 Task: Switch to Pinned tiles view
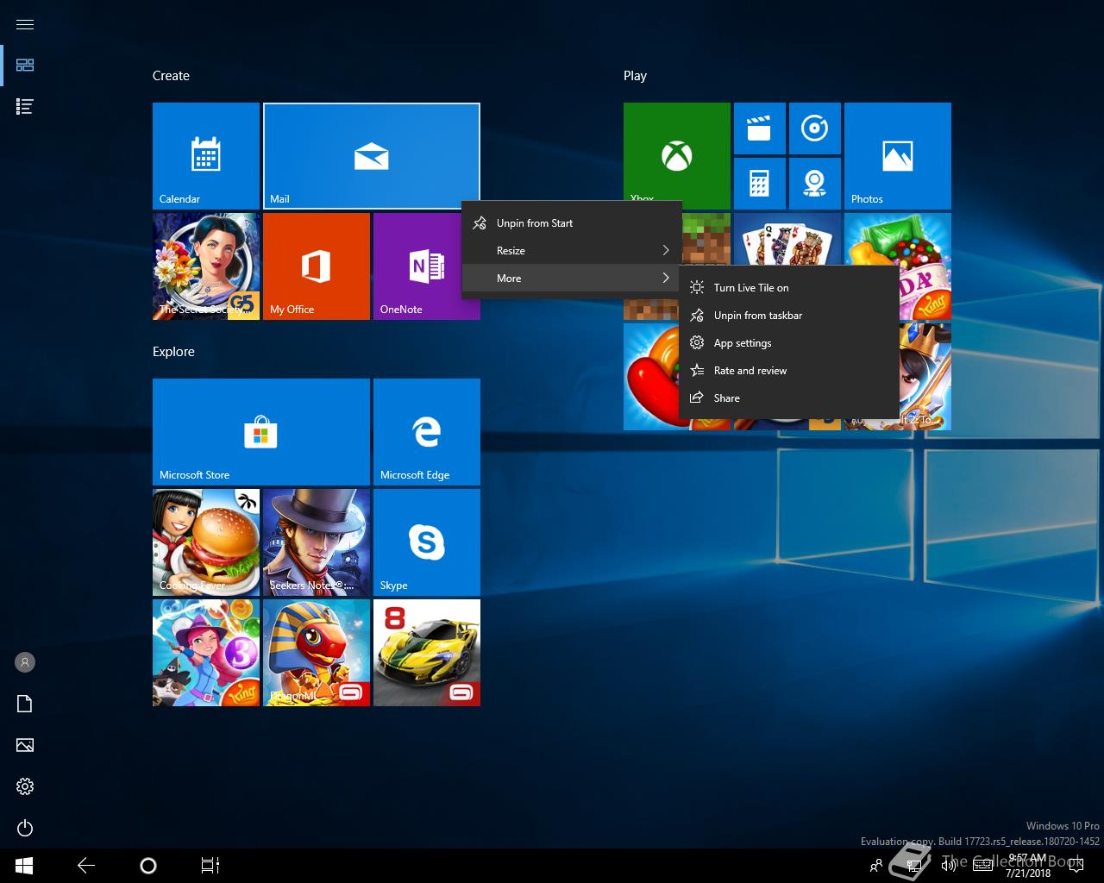click(25, 66)
